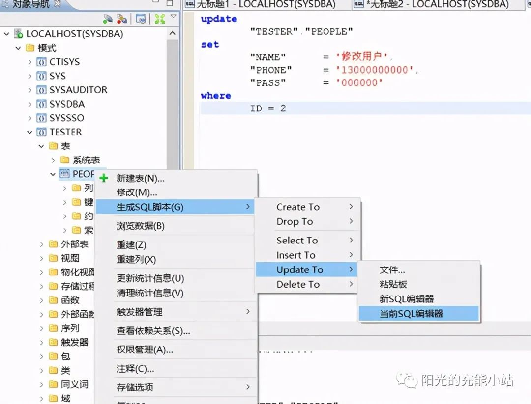Open the 触发器管理 submenu

coord(175,311)
